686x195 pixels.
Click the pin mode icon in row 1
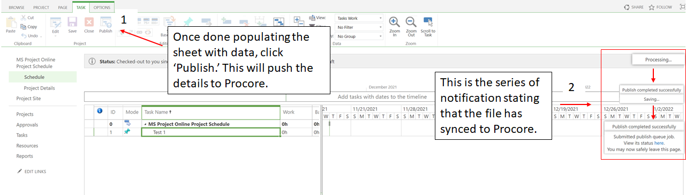127,132
